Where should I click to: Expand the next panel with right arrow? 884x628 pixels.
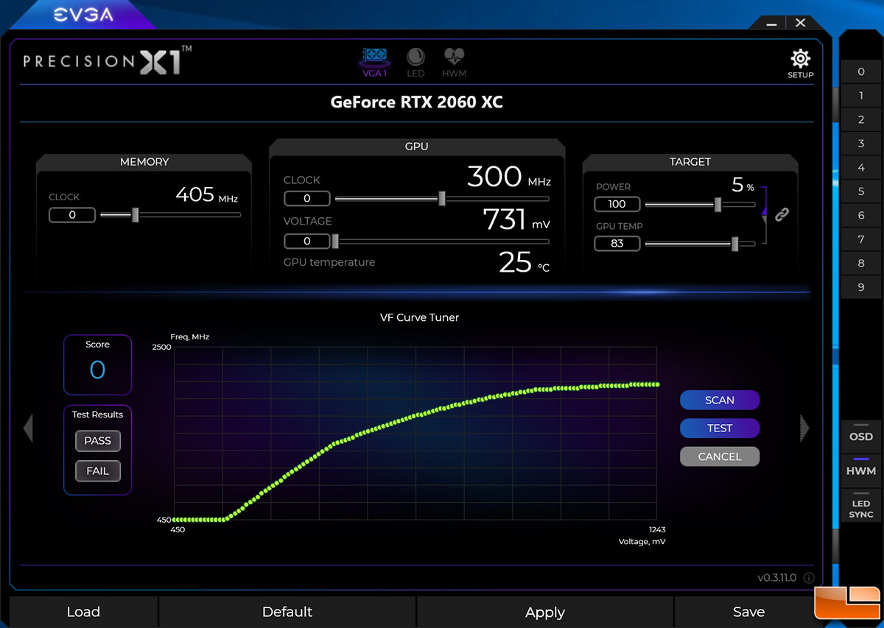[802, 428]
